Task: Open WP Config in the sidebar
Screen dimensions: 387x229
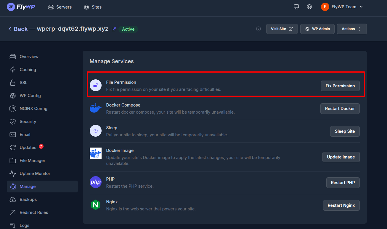Action: click(x=42, y=96)
